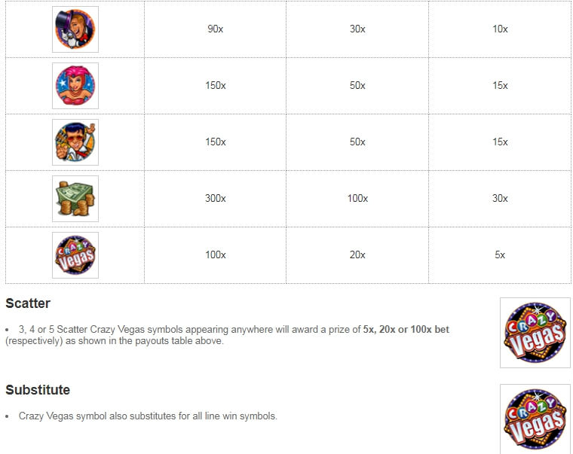This screenshot has height=454, width=573.
Task: Click the Elvis impersonator symbol
Action: pyautogui.click(x=75, y=142)
